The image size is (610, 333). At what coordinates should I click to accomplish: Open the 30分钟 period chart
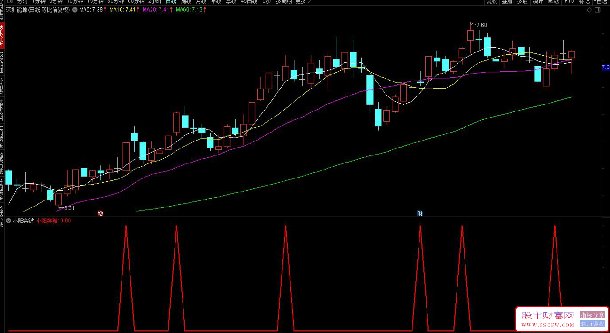[115, 1]
